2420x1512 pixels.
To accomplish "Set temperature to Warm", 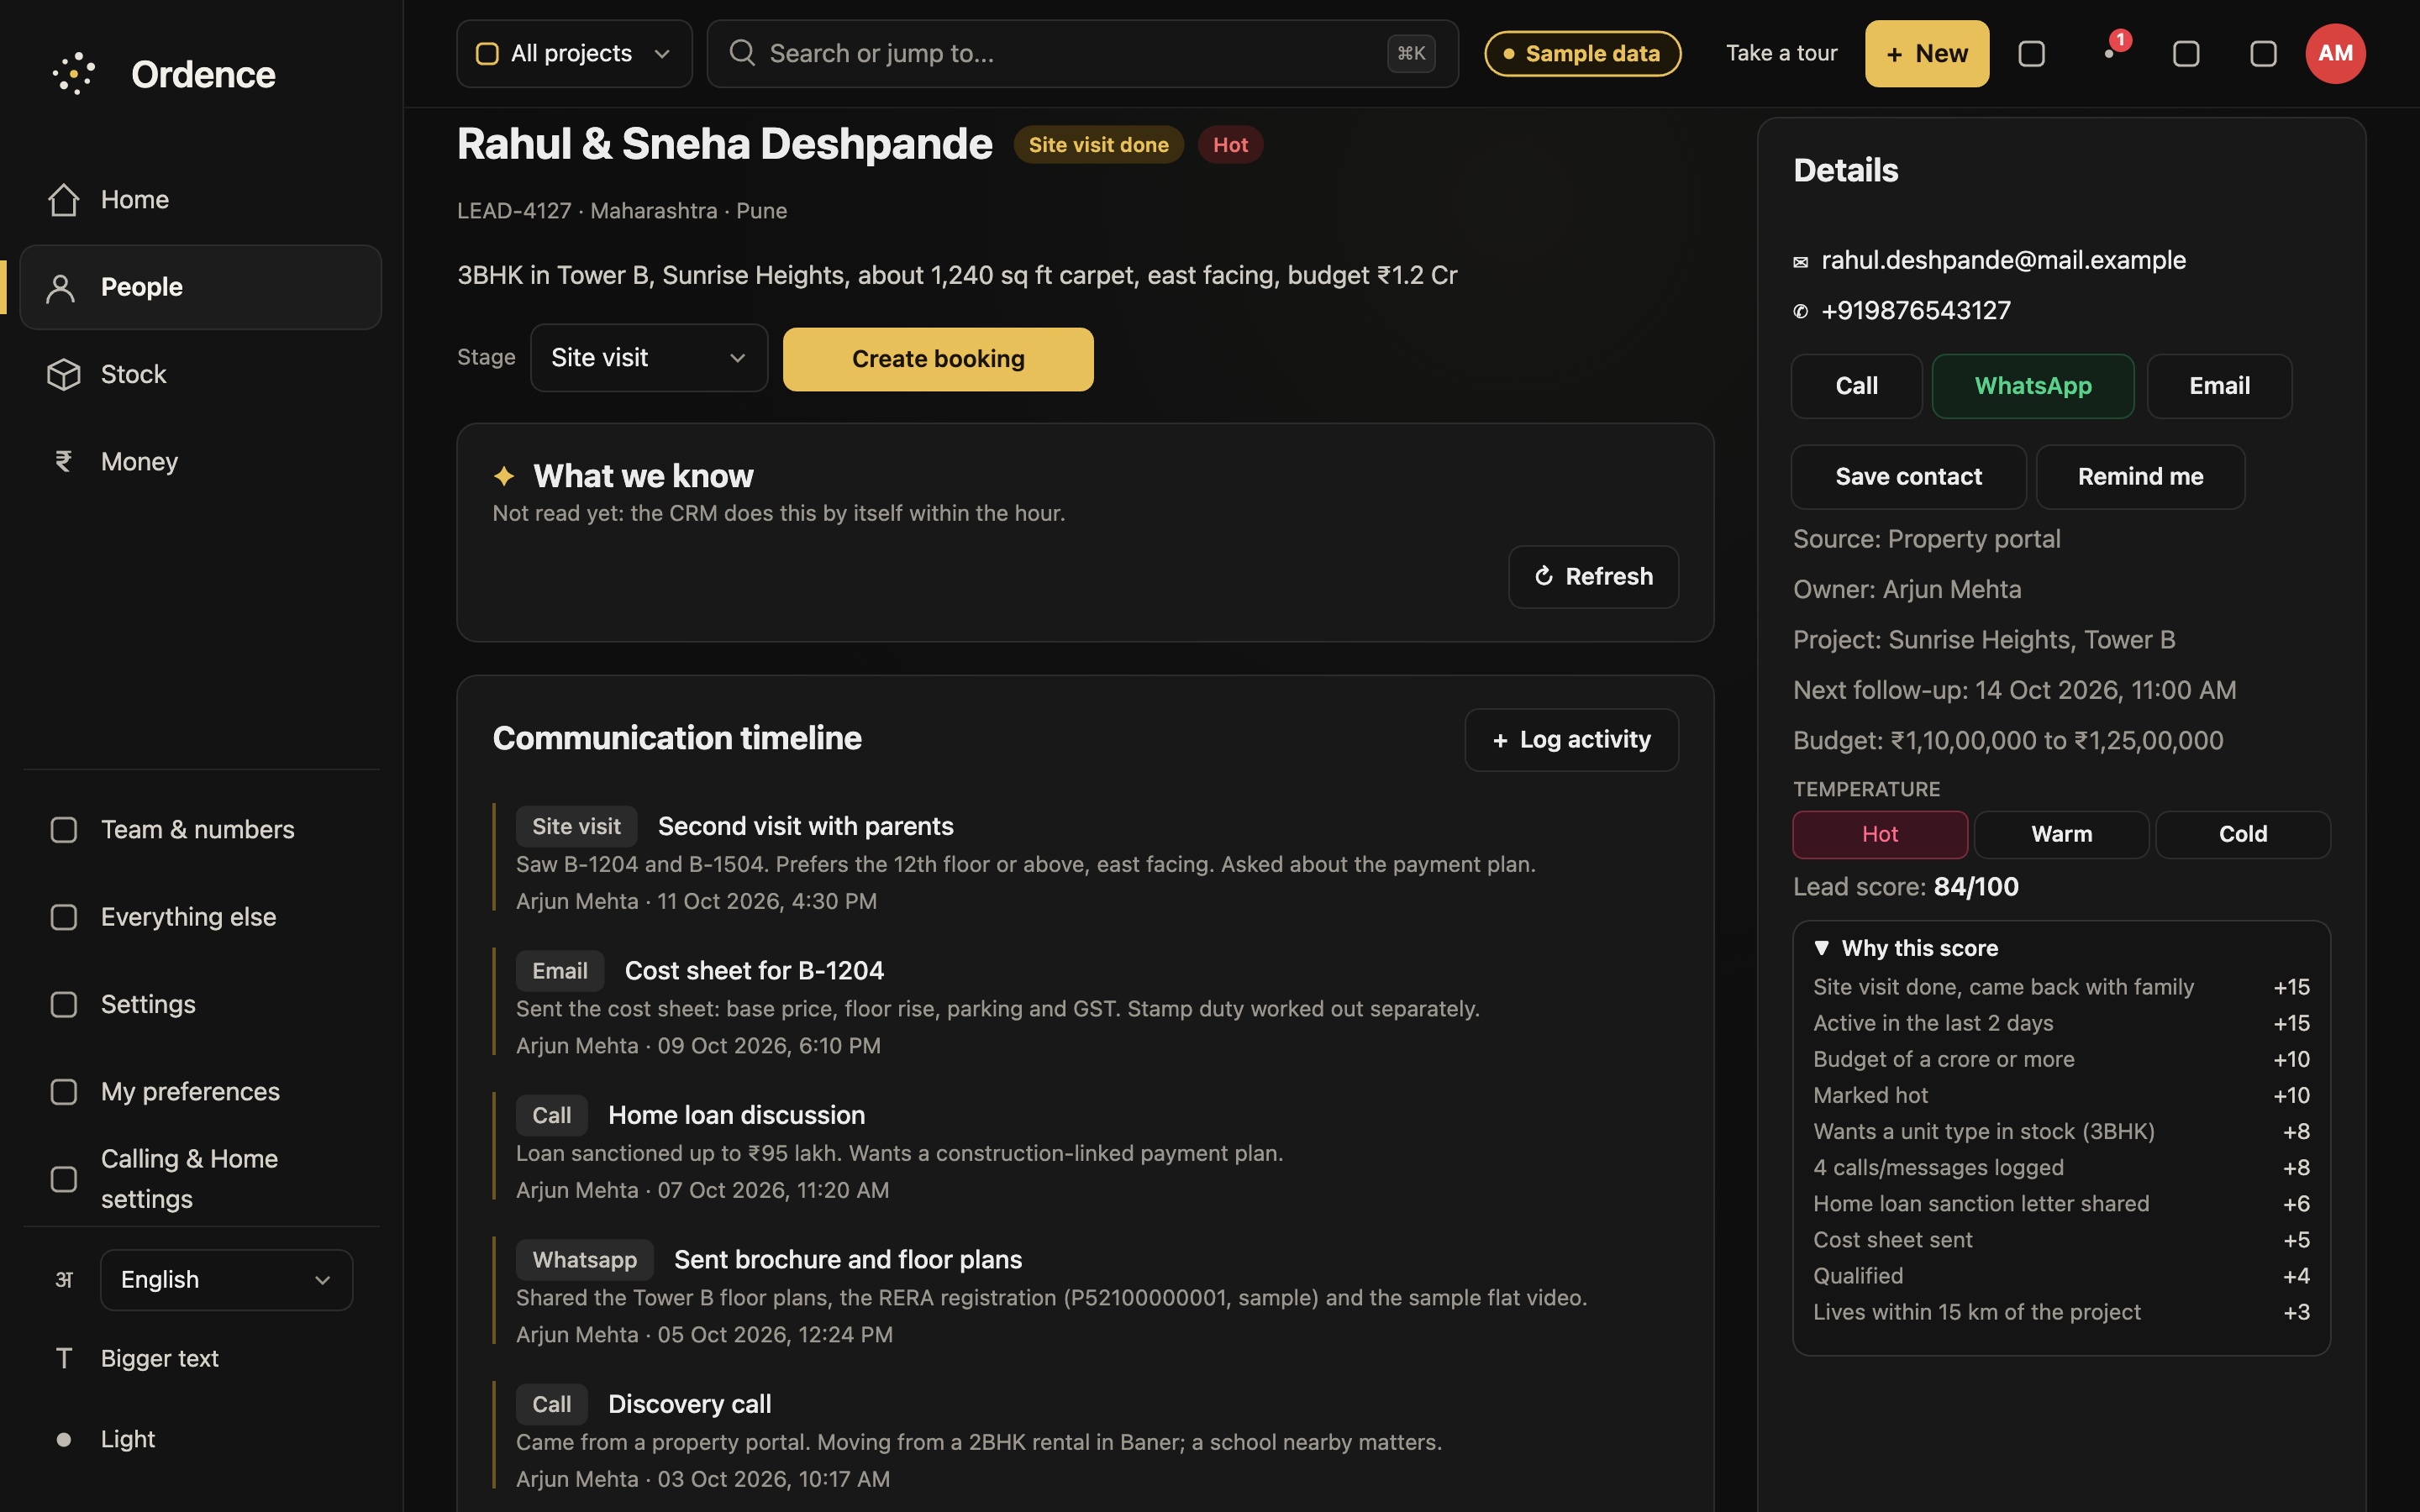I will (x=2061, y=834).
